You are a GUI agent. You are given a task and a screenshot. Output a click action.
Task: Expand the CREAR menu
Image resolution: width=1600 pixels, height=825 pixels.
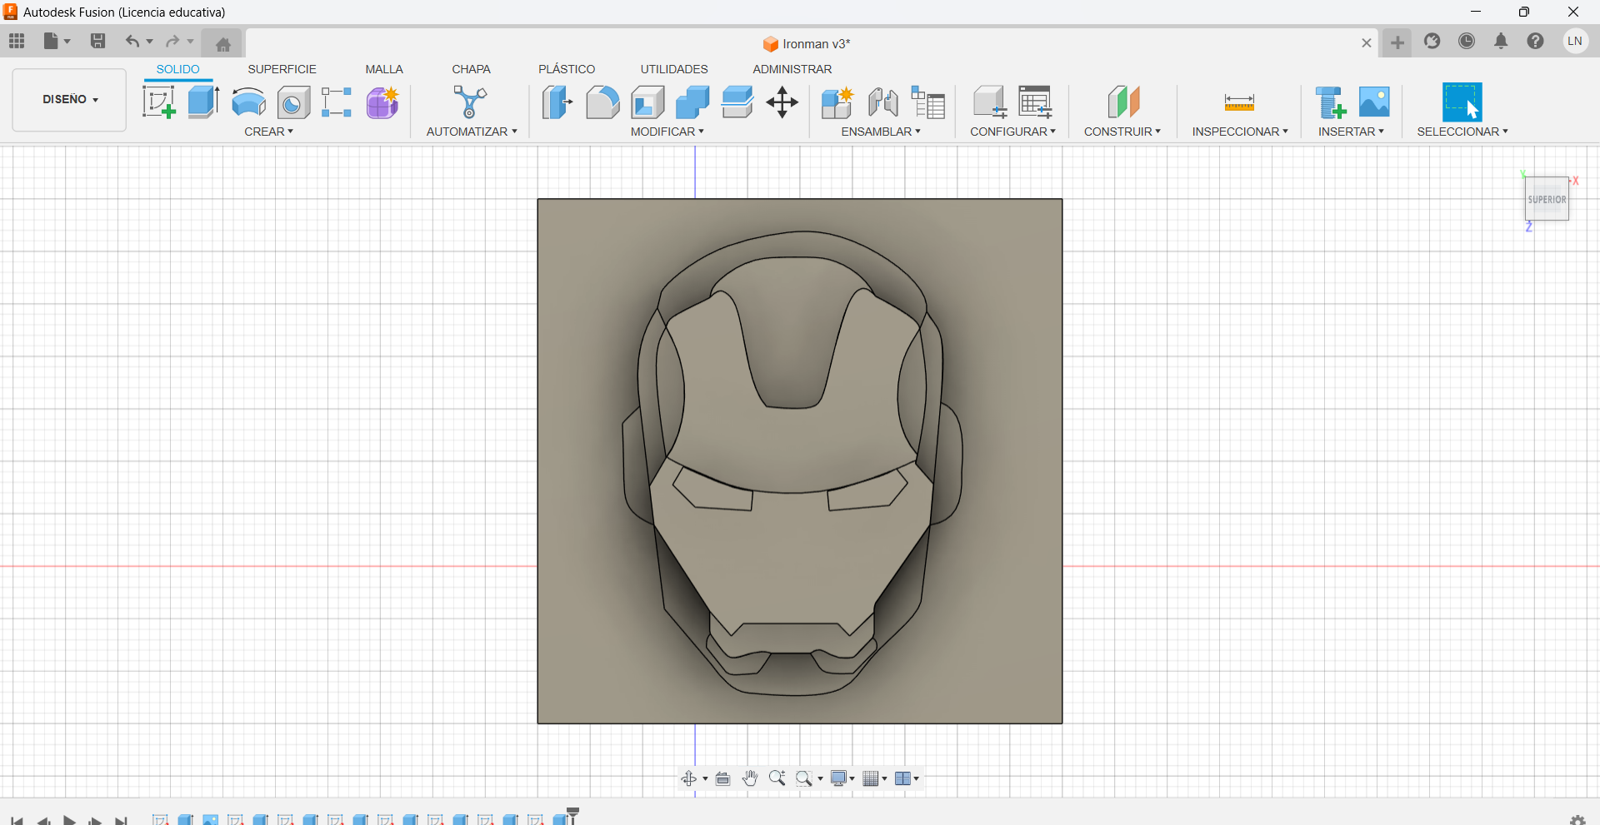click(x=268, y=132)
